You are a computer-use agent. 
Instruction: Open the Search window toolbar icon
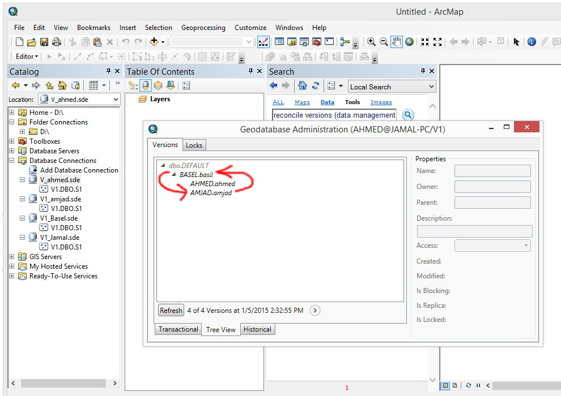tap(304, 42)
